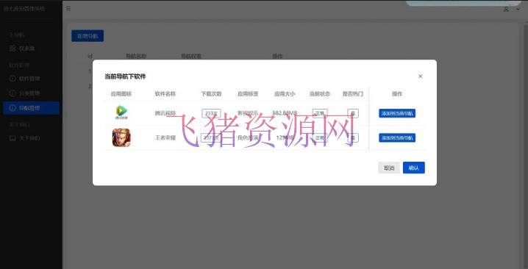Screen dimensions: 528x269
Task: Click the 王者荣耀 name cell
Action: pos(165,137)
